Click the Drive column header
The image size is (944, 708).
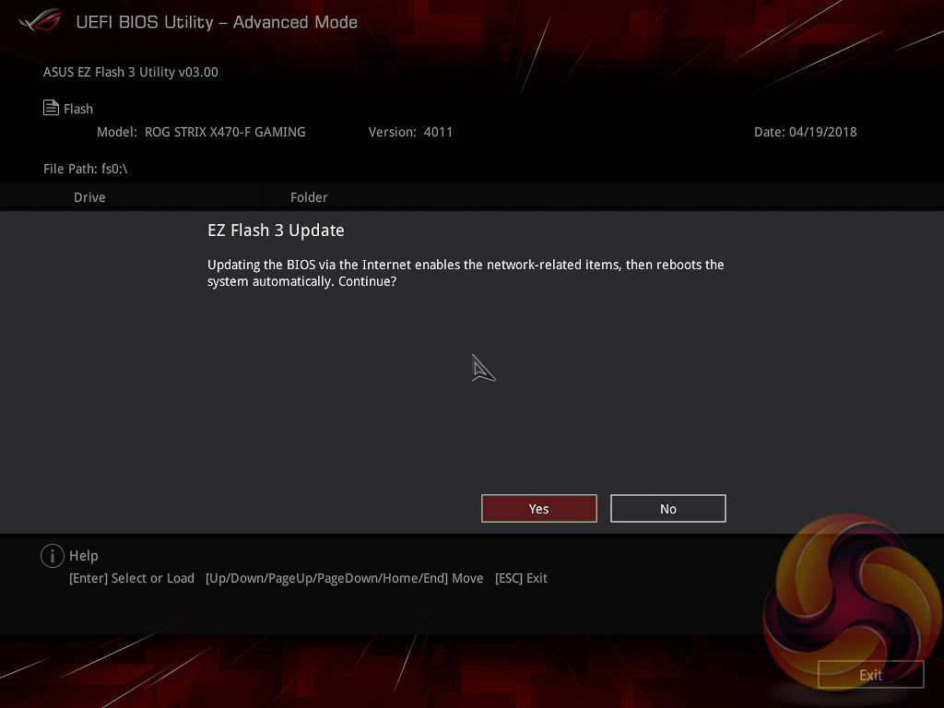[89, 197]
